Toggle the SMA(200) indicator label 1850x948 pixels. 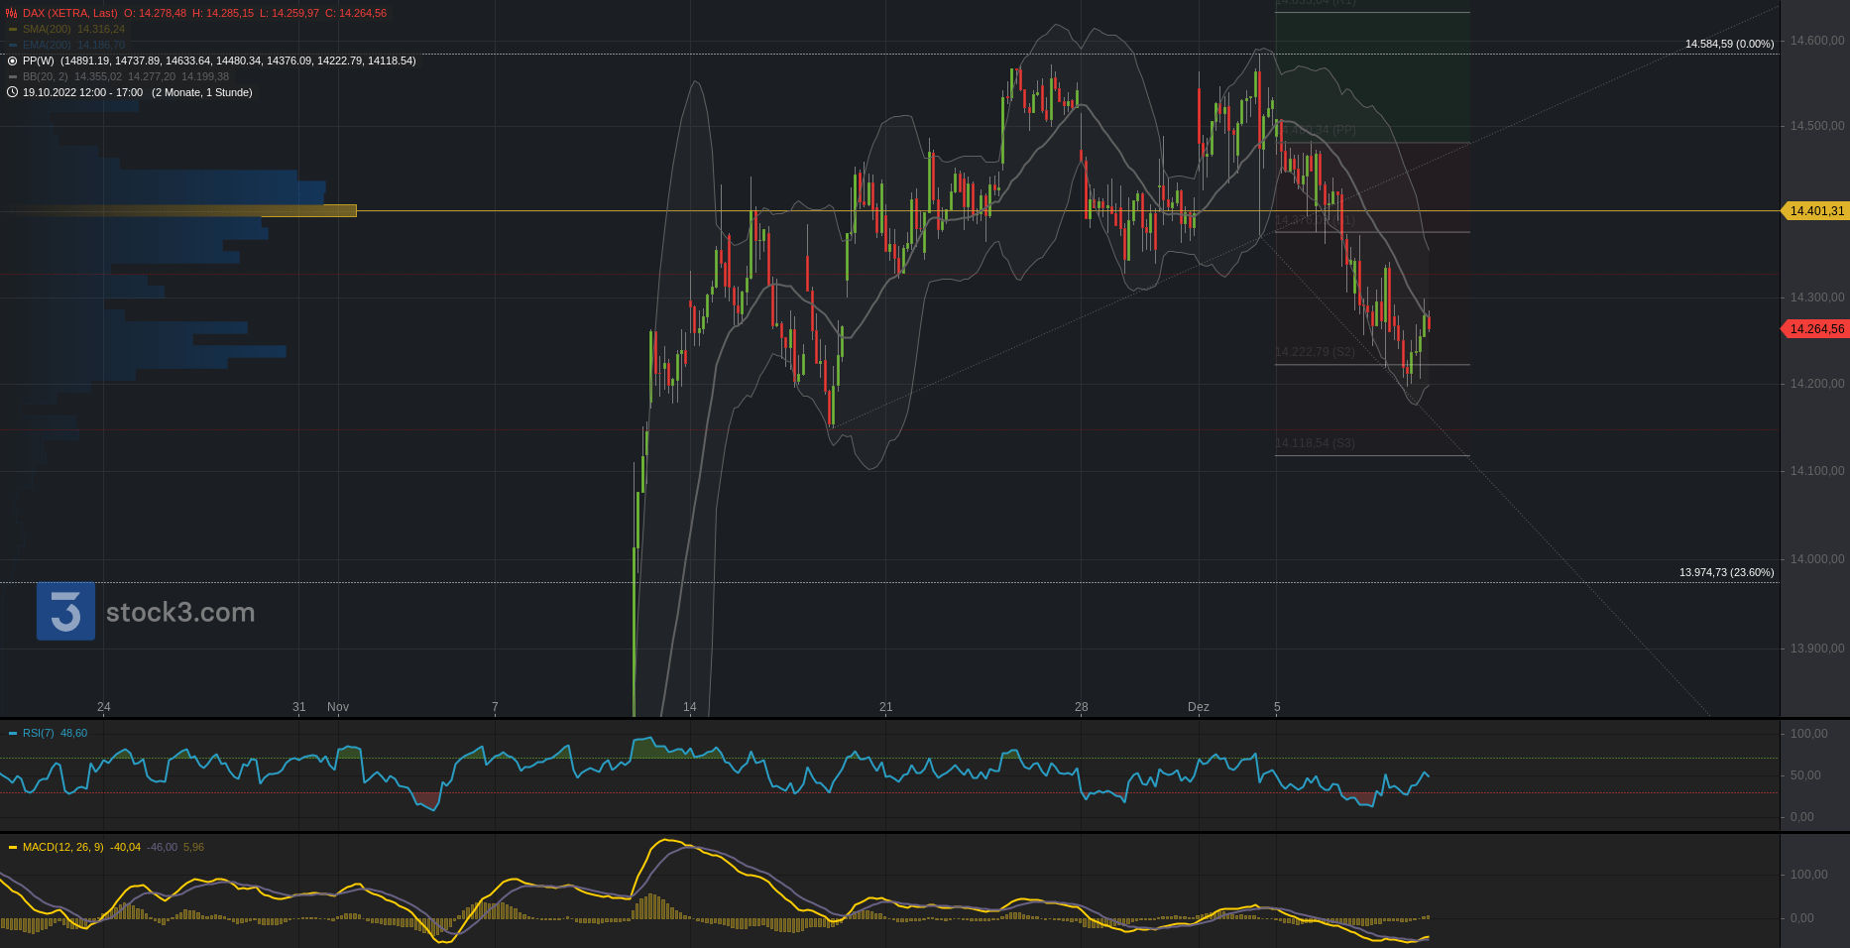click(x=47, y=29)
